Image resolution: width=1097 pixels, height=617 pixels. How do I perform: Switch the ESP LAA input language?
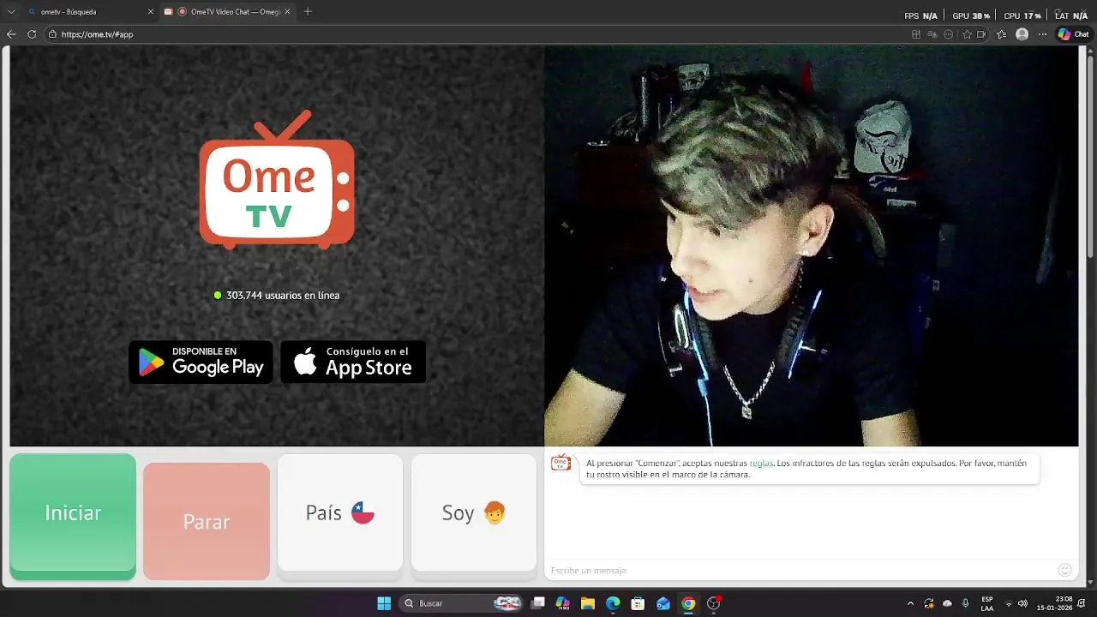[x=987, y=603]
